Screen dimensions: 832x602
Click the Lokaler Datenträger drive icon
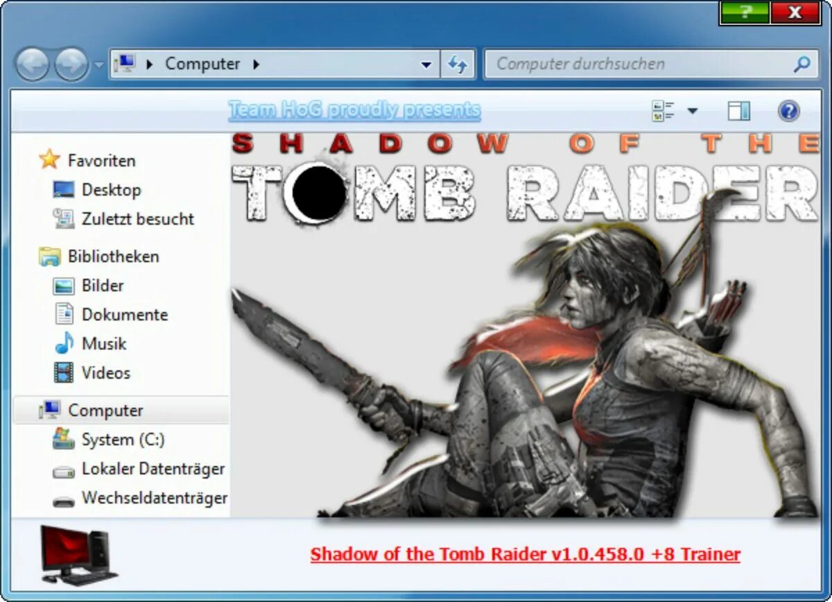(x=64, y=471)
